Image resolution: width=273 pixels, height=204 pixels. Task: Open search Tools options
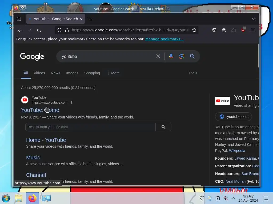(193, 73)
